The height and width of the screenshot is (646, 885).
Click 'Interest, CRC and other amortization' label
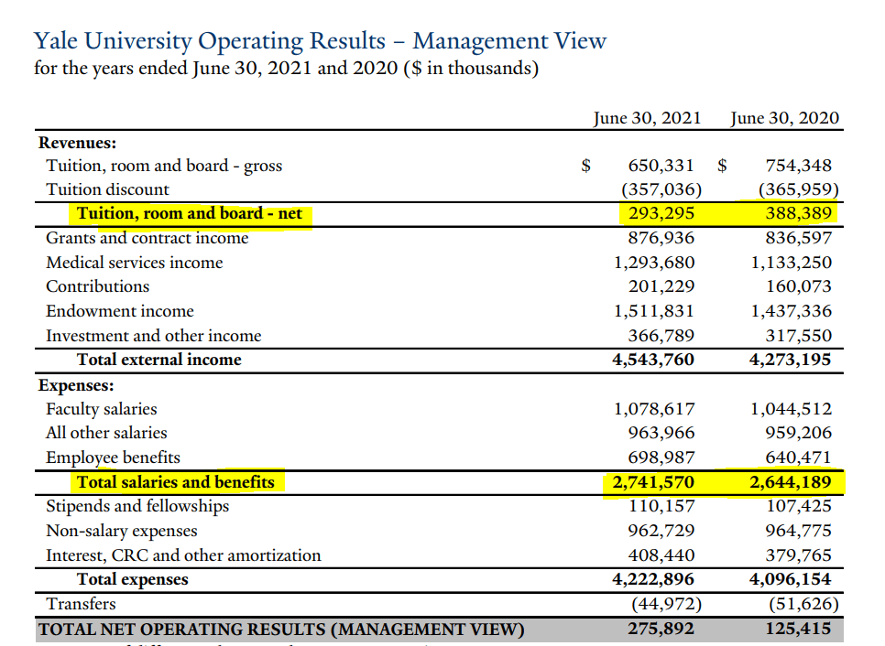183,555
